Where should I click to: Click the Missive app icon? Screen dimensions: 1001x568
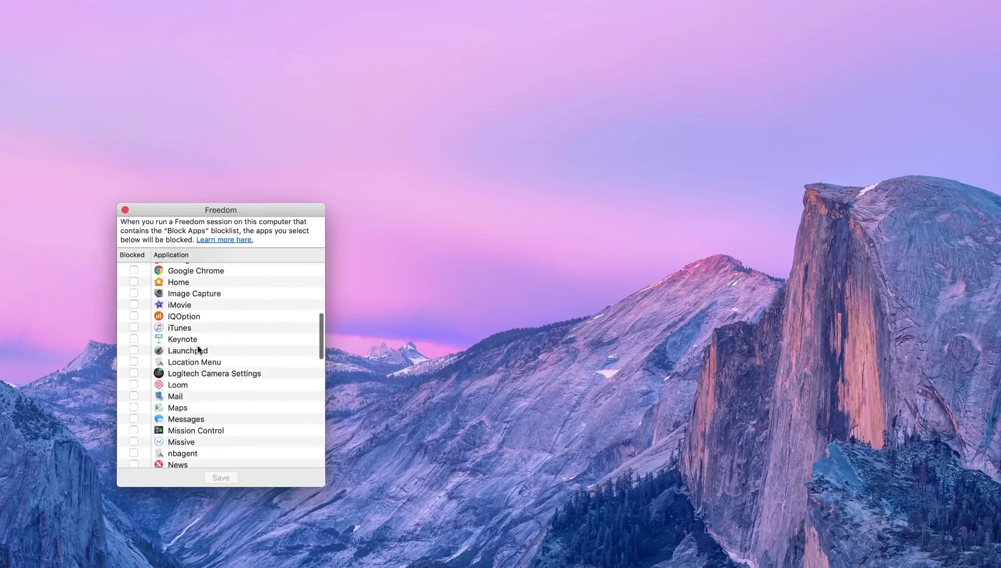(159, 442)
